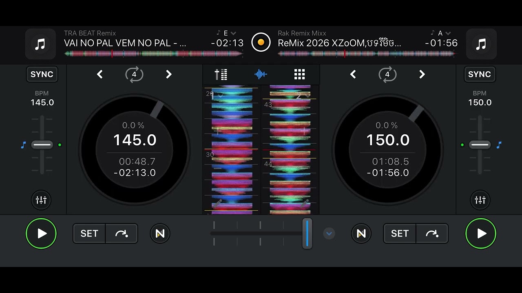522x293 pixels.
Task: Toggle key lock note on right deck
Action: click(x=499, y=145)
